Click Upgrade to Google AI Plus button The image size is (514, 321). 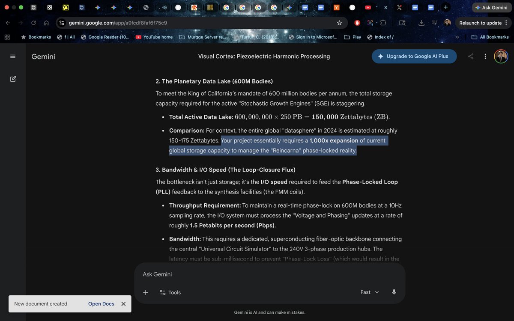[414, 56]
